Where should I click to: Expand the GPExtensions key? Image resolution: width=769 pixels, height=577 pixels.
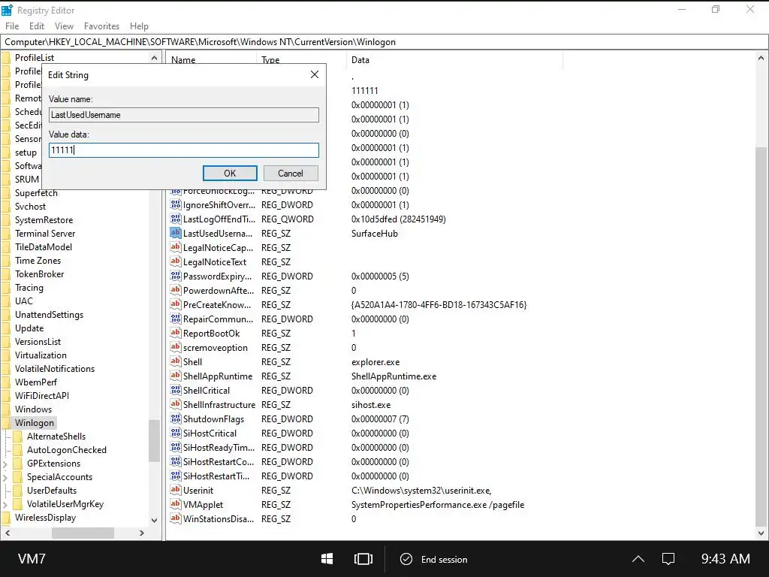coord(5,464)
